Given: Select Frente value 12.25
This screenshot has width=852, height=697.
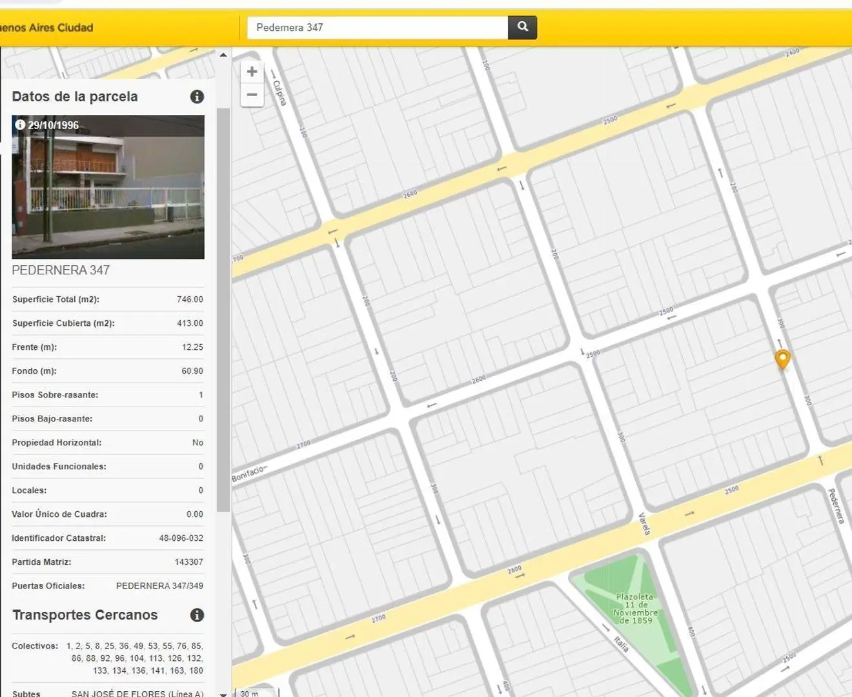Looking at the screenshot, I should (192, 347).
